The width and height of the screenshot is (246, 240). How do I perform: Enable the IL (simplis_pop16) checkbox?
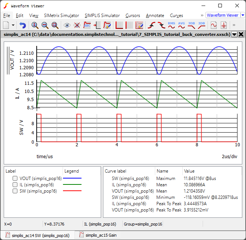pyautogui.click(x=15, y=184)
